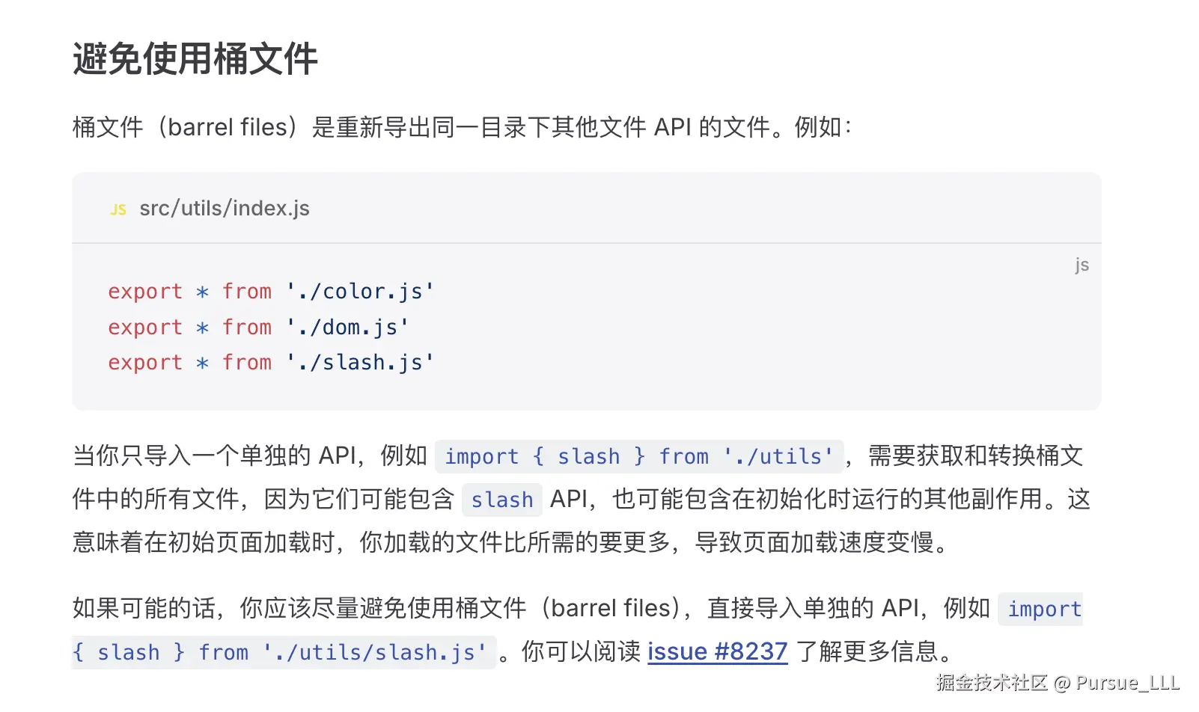The height and width of the screenshot is (712, 1199).
Task: Click the inline import code ending the line
Action: 1044,609
